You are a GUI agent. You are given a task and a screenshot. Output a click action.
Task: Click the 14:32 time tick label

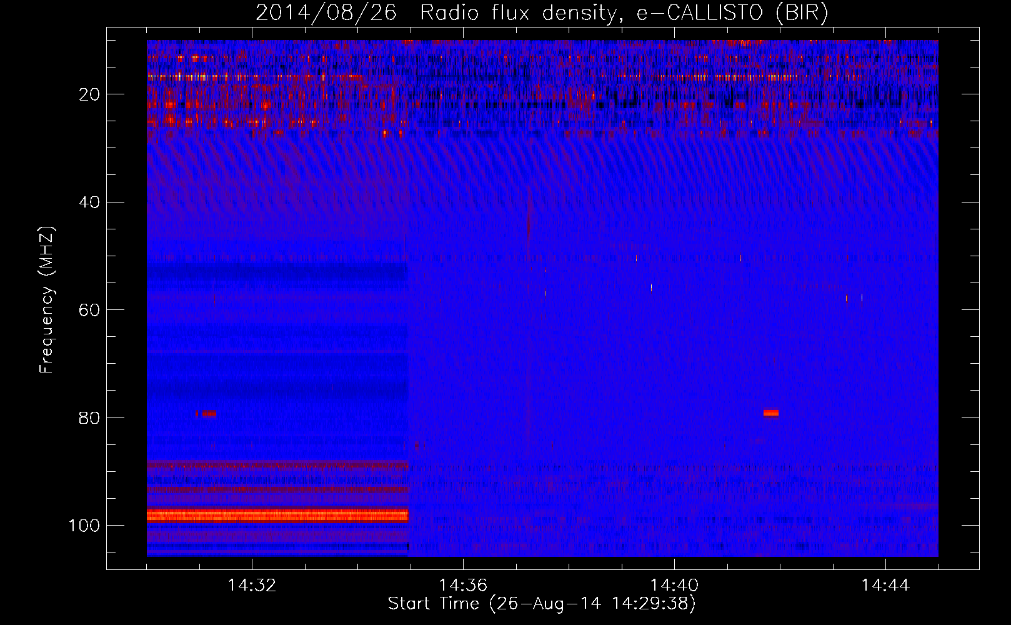(252, 586)
